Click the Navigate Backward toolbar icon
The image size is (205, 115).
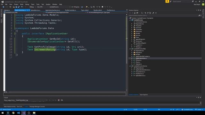click(x=4, y=7)
